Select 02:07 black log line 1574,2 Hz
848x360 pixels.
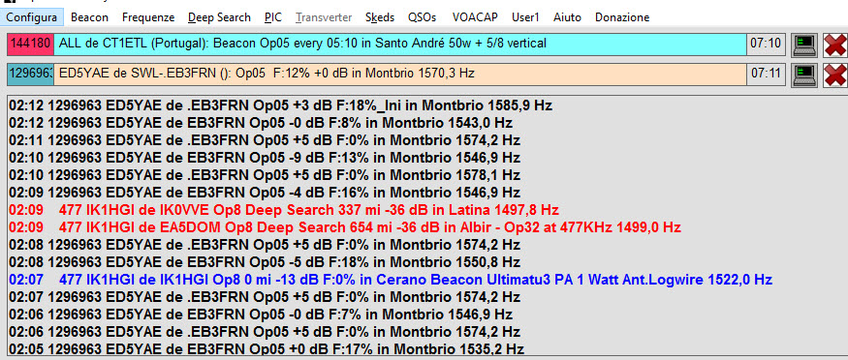(x=265, y=297)
